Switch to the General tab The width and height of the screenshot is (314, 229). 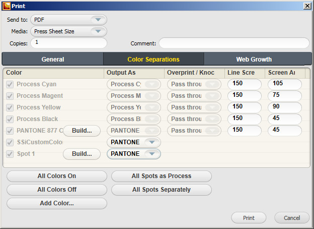tap(53, 59)
